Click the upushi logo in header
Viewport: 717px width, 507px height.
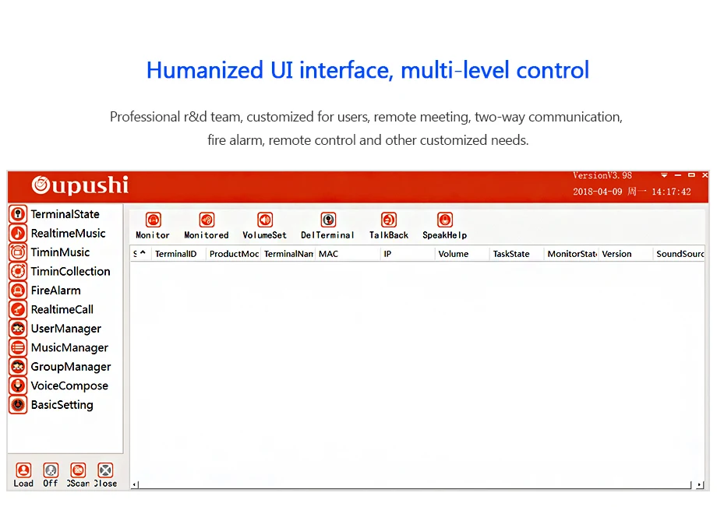[80, 185]
